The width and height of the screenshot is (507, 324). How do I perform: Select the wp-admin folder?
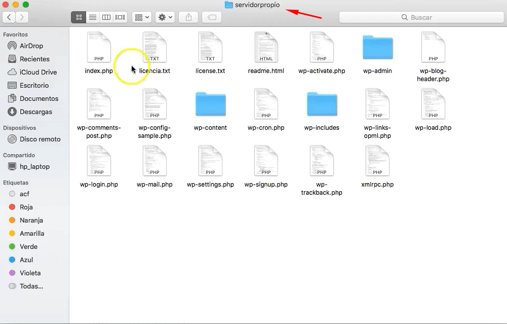click(x=378, y=54)
